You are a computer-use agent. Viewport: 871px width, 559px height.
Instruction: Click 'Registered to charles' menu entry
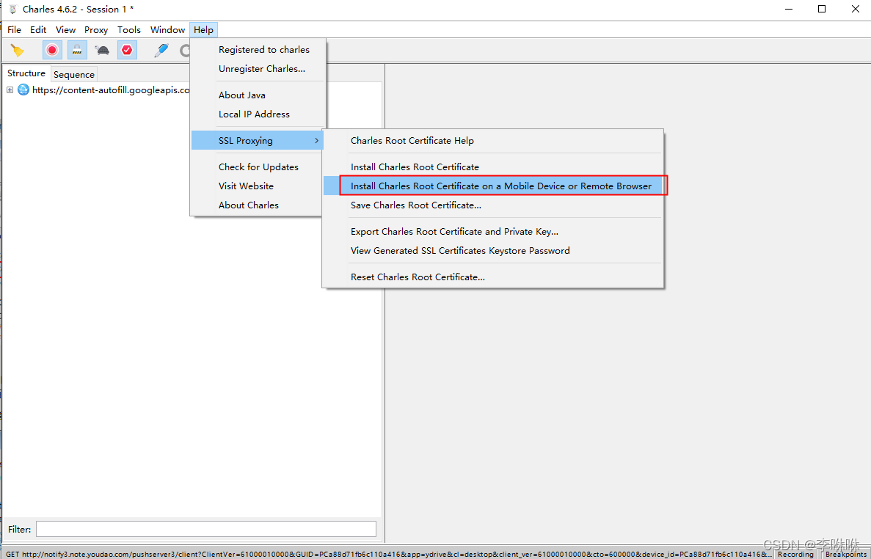[259, 50]
